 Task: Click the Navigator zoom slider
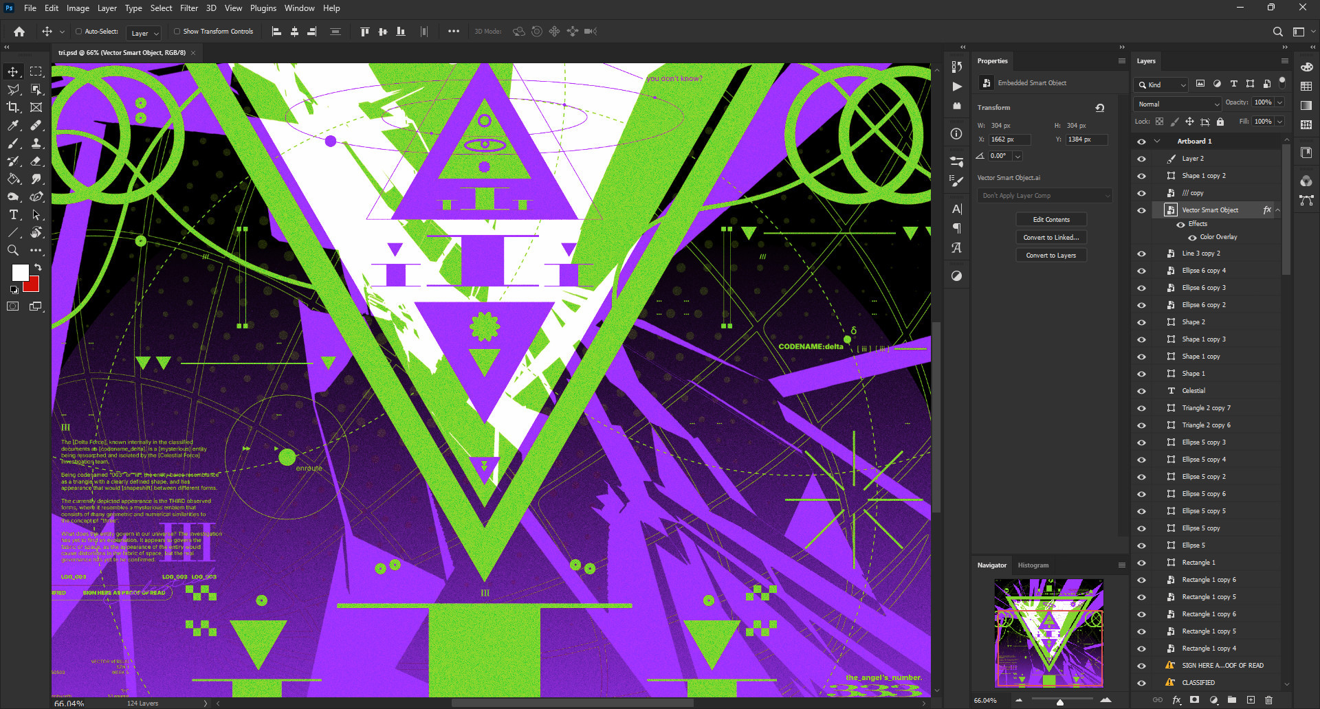point(1060,701)
